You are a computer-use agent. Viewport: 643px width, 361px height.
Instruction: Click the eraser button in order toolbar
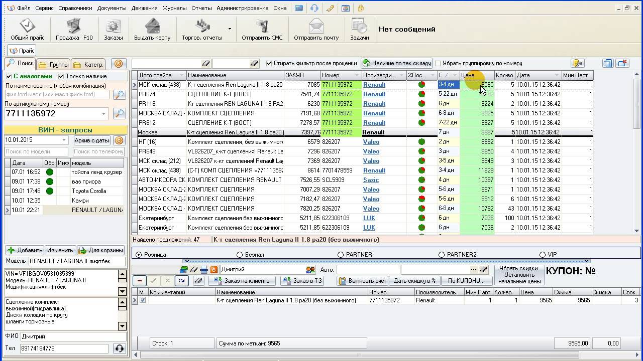click(x=198, y=281)
